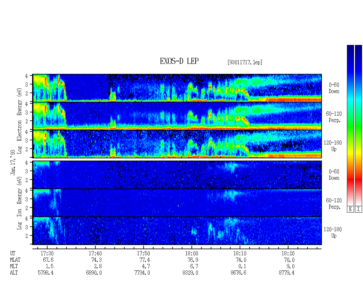Click the MLT value 9.0
Image resolution: width=363 pixels, height=281 pixels.
(x=290, y=267)
